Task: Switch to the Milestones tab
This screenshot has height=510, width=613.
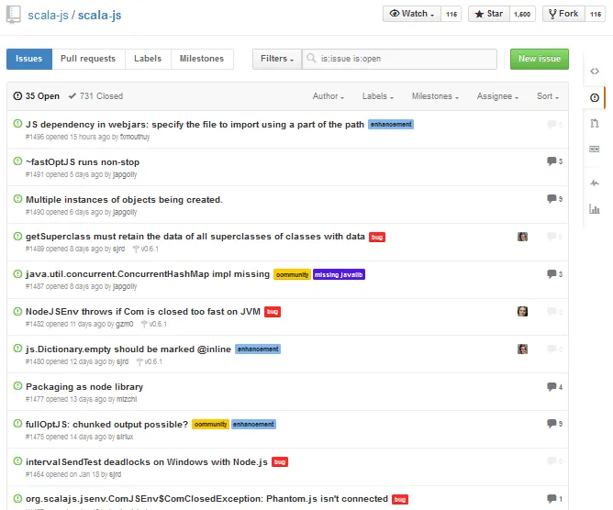Action: pyautogui.click(x=201, y=59)
